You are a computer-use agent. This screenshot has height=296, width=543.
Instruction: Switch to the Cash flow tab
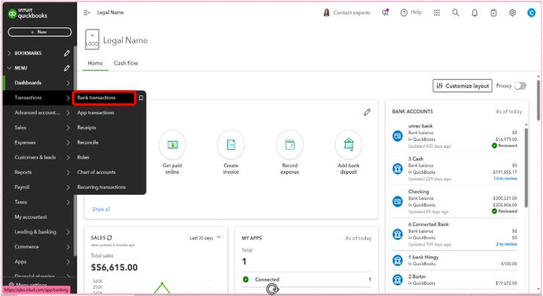click(126, 63)
